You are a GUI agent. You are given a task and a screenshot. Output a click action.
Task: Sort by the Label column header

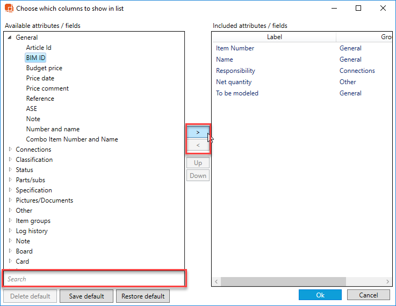(x=274, y=37)
